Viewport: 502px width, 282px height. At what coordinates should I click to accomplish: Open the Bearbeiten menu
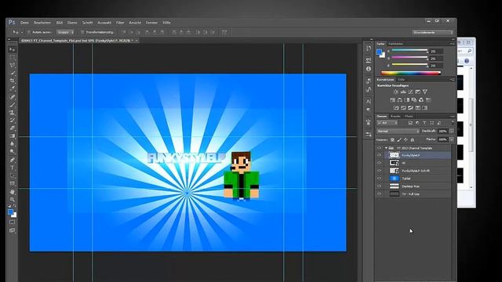pos(42,23)
